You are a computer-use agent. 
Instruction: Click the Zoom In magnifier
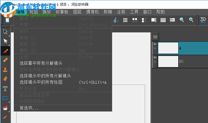click(x=191, y=20)
